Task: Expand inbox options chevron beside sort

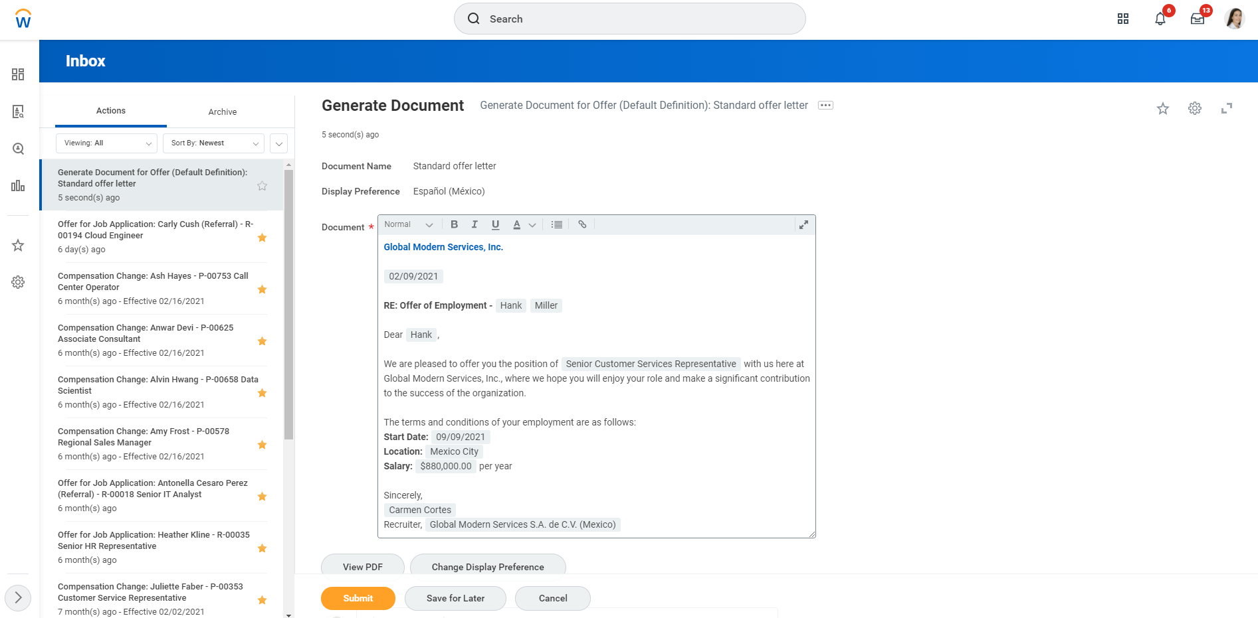Action: click(x=279, y=143)
